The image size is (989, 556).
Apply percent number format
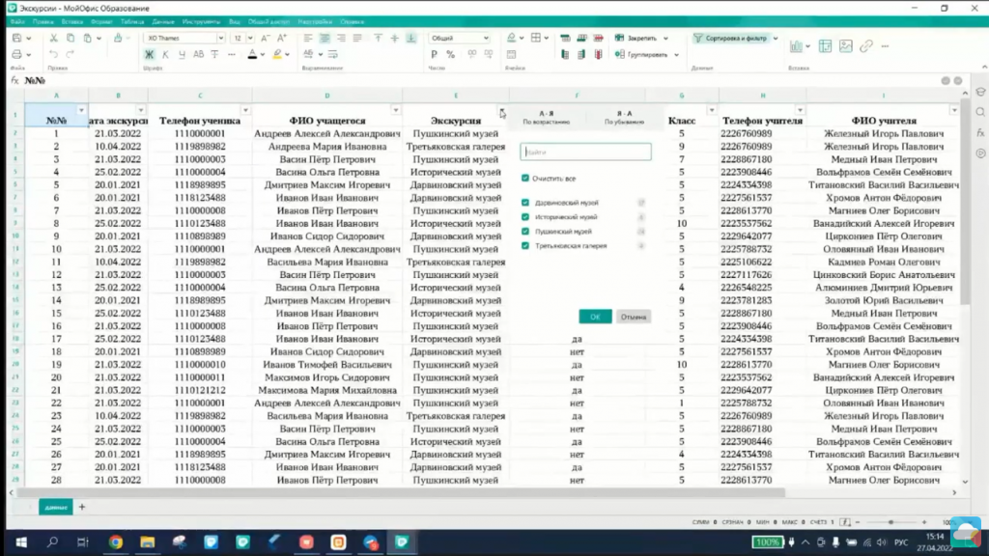450,54
